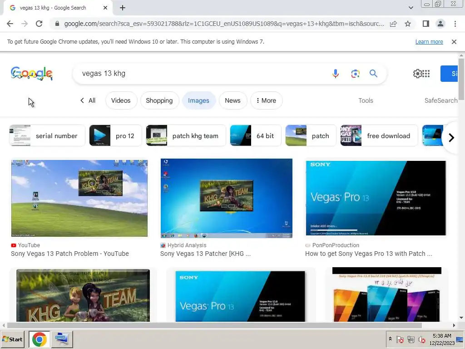
Task: Click the scroll down arrow of the page
Action: pyautogui.click(x=461, y=318)
